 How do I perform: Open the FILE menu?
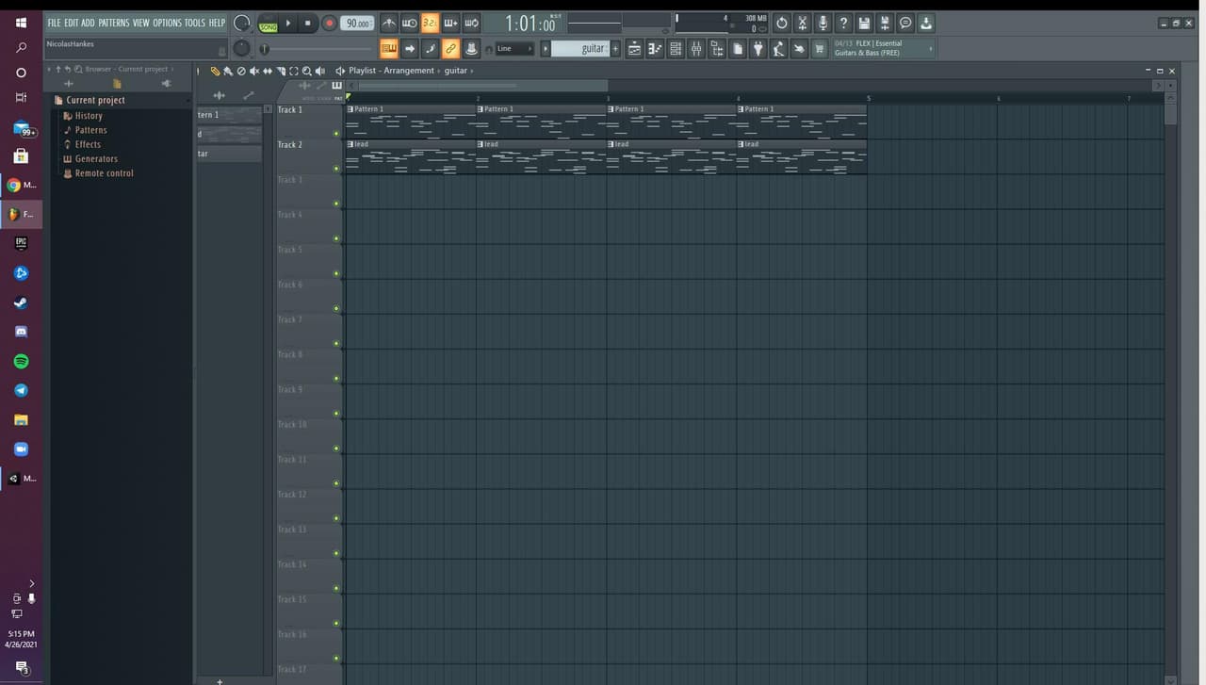[54, 23]
